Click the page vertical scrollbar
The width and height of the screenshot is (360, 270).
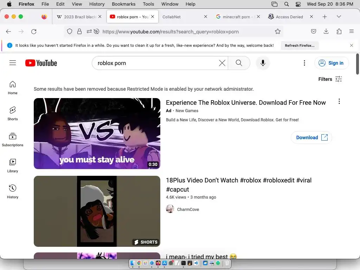tap(357, 64)
